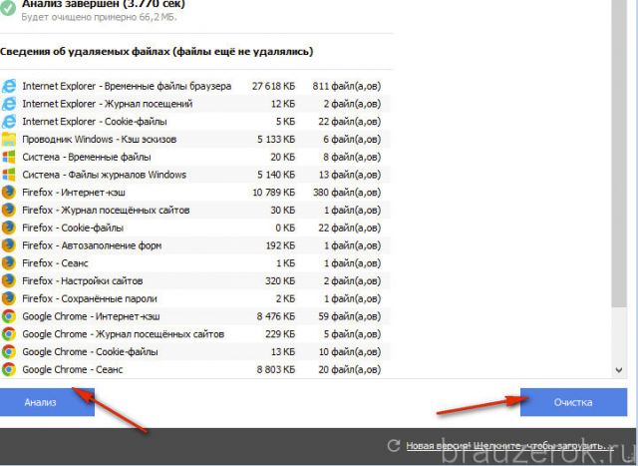This screenshot has height=466, width=638.
Task: Click Chrome icon for Журнал посещённых сайтов
Action: point(9,334)
